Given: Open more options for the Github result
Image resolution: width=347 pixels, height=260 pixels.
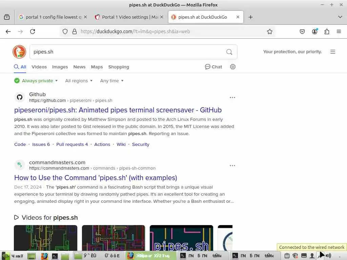Looking at the screenshot, I should click(x=232, y=97).
